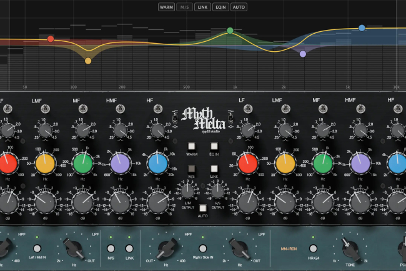Viewport: 406px width, 271px height.
Task: Click the R/S channel HMF Q knob
Action: coord(360,131)
